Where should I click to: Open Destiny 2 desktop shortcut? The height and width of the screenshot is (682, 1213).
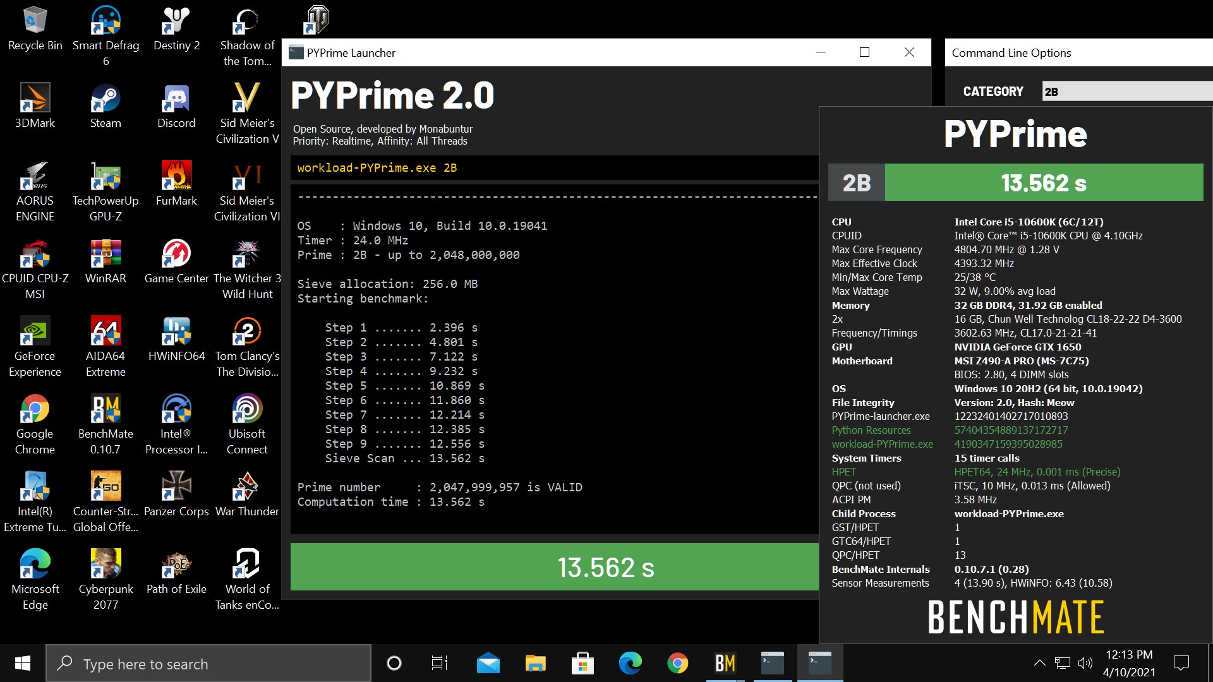click(x=176, y=29)
